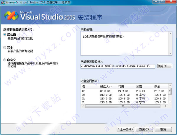The image size is (177, 135).
Task: Click the 2.4 GB required cell
Action: pyautogui.click(x=140, y=91)
